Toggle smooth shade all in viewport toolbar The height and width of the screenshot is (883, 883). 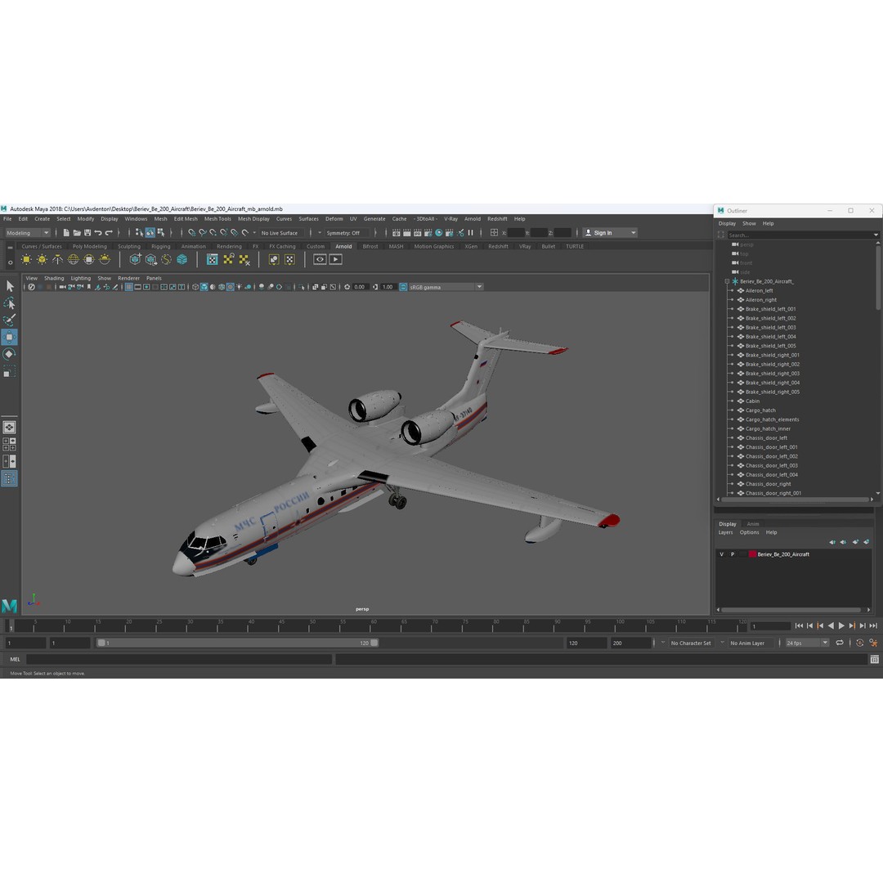pyautogui.click(x=204, y=287)
